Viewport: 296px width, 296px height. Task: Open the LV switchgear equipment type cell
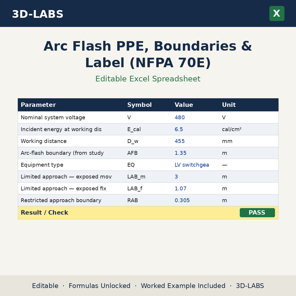coord(192,165)
